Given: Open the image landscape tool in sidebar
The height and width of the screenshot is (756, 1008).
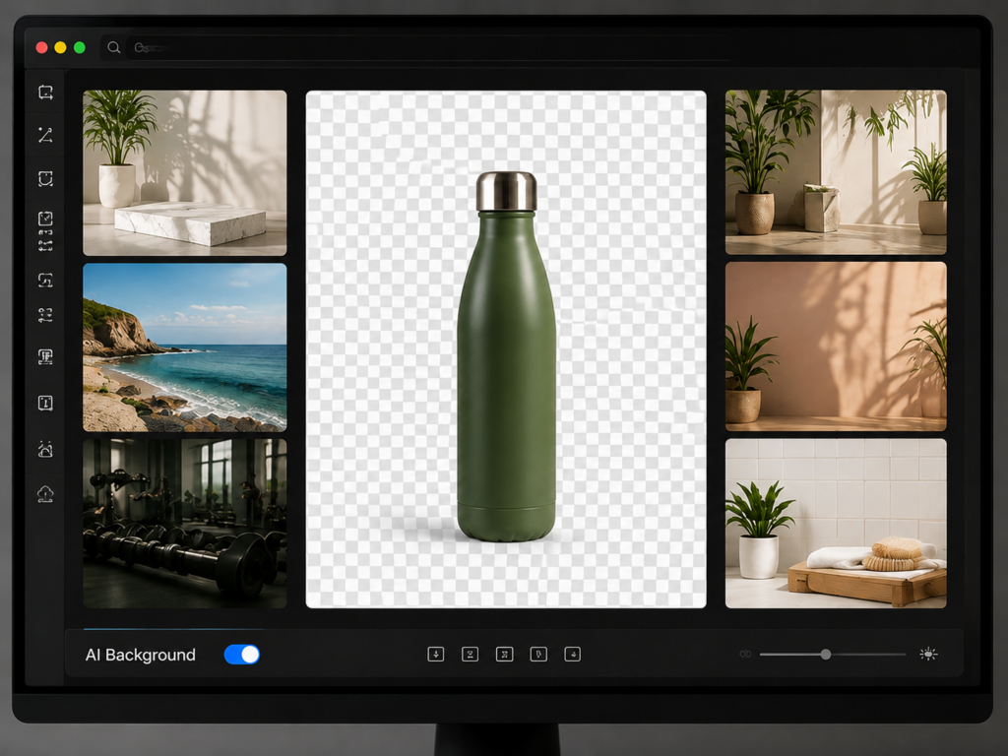Looking at the screenshot, I should tap(45, 449).
